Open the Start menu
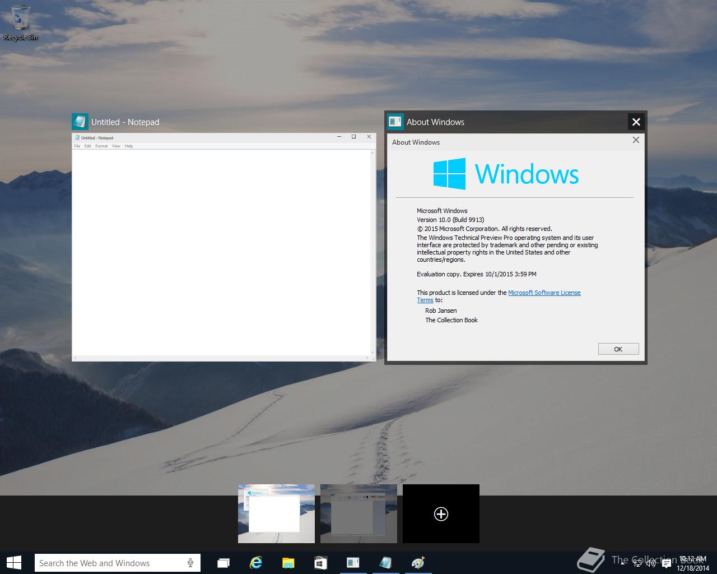 (x=13, y=562)
